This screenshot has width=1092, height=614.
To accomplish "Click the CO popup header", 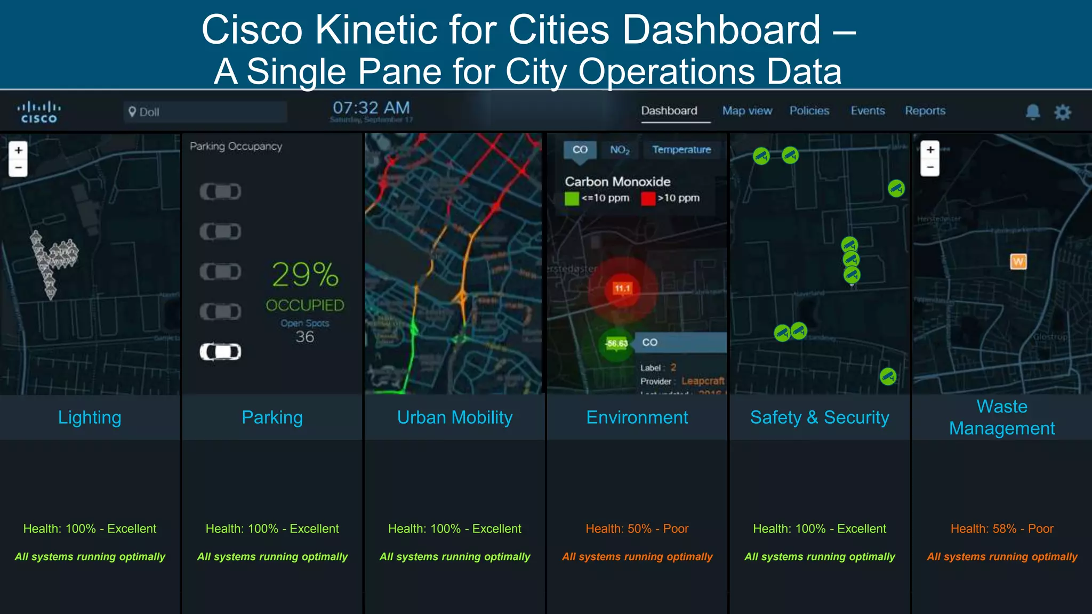I will 680,342.
